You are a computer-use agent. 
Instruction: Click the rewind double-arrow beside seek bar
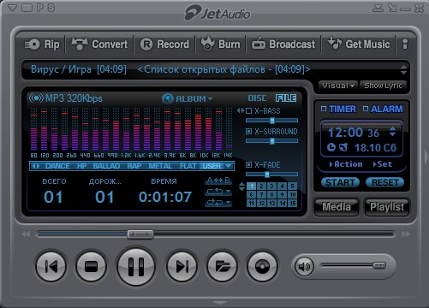[26, 234]
